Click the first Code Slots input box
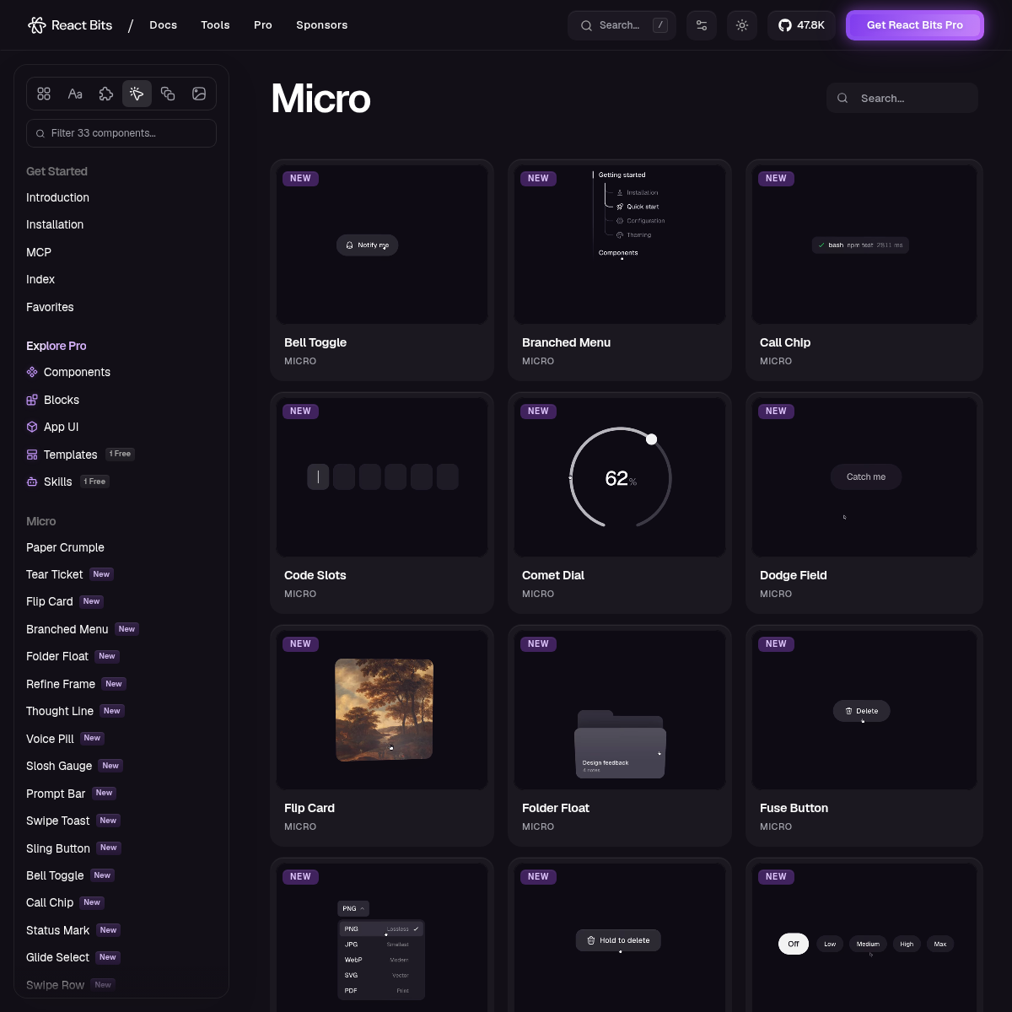This screenshot has width=1012, height=1012. (318, 477)
